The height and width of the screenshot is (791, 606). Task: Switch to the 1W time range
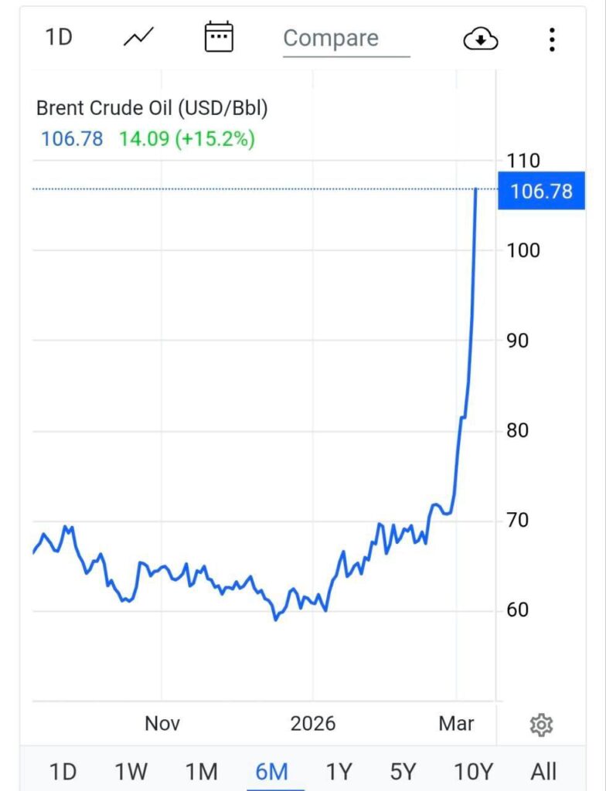tap(131, 771)
